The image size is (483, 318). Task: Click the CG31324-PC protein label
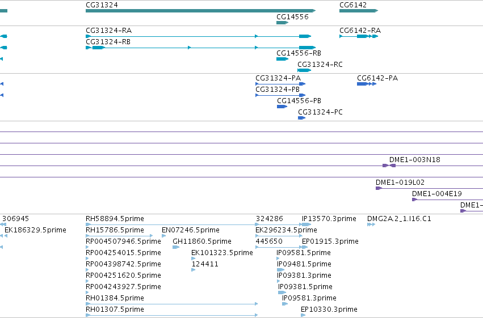[x=320, y=112]
